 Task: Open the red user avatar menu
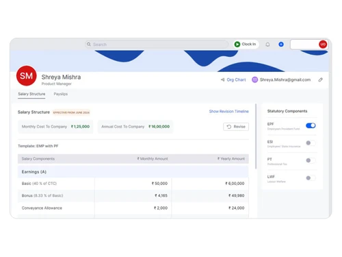[323, 45]
